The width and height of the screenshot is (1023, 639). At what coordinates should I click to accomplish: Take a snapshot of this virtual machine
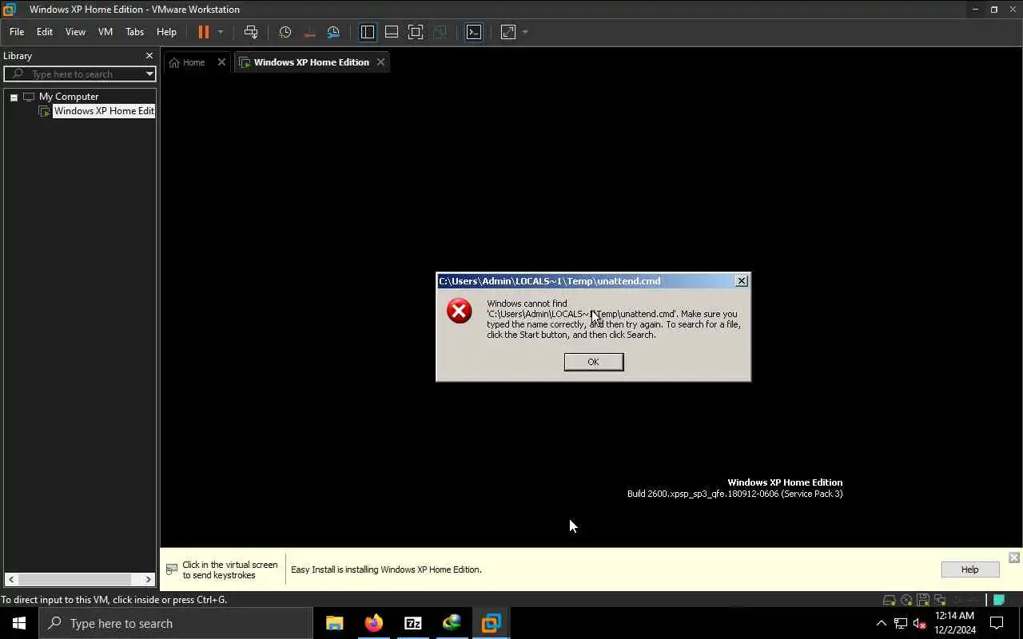285,32
